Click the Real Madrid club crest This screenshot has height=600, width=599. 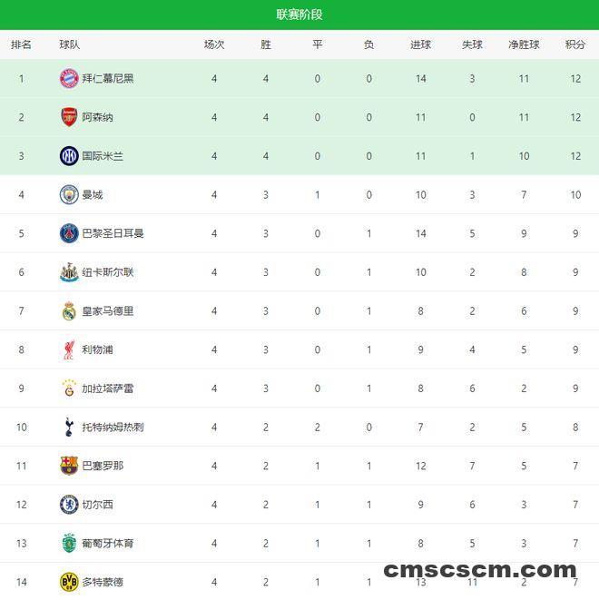(69, 311)
